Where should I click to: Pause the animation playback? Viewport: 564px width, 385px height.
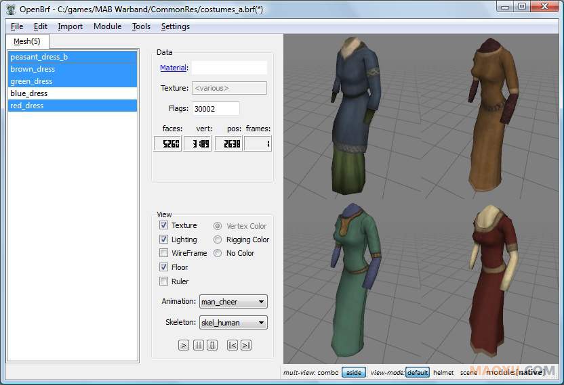click(x=198, y=345)
